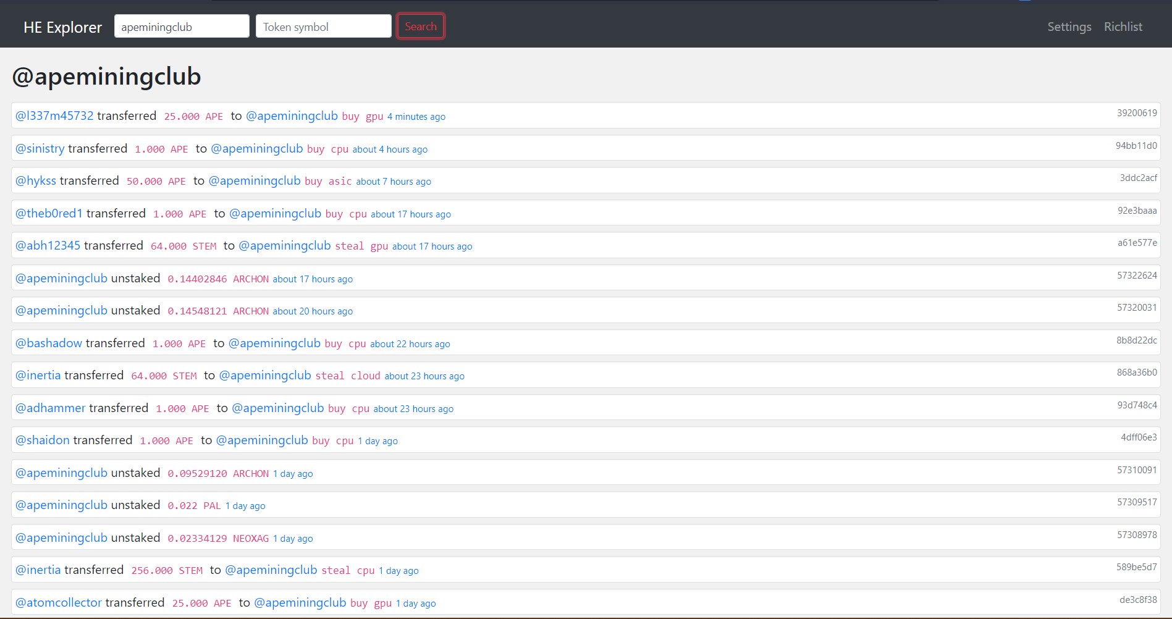Click transaction ID 39200619
This screenshot has width=1172, height=619.
[x=1137, y=113]
